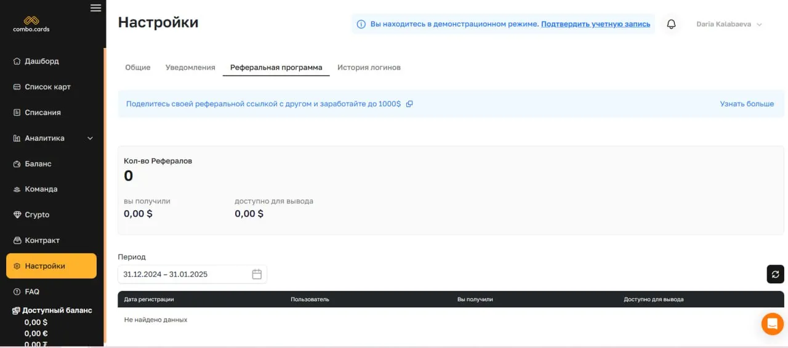Viewport: 788px width, 348px height.
Task: Click the refresh icon button above table
Action: (x=775, y=274)
